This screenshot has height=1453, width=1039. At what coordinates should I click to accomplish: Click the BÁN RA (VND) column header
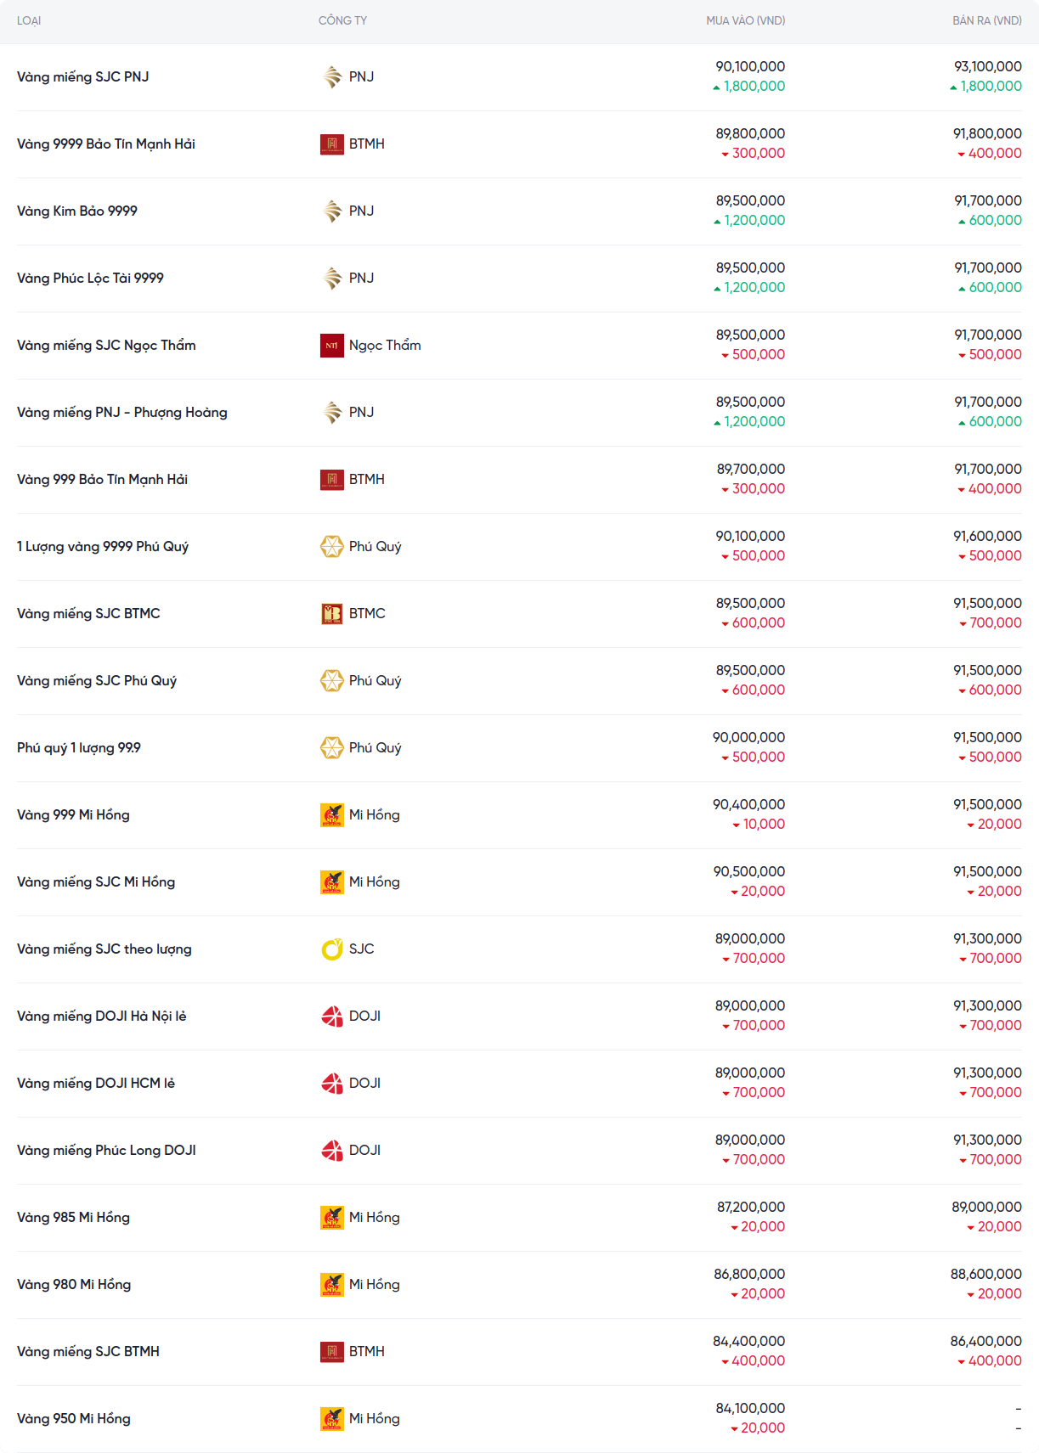(986, 20)
